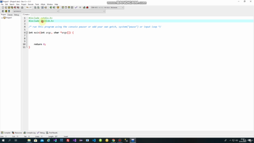Click the blue goto-bookmark icon in second row
The height and width of the screenshot is (143, 254).
pos(9,11)
